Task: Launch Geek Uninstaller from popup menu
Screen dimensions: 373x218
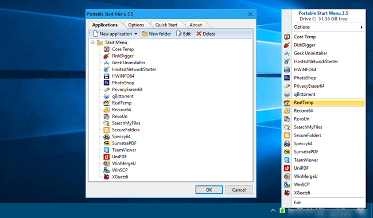Action: click(x=324, y=53)
